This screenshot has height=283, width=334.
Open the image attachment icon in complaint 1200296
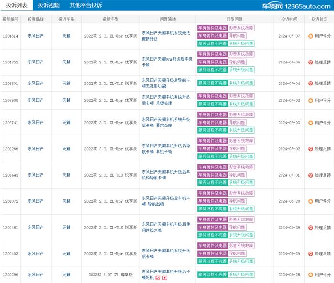pos(157,278)
